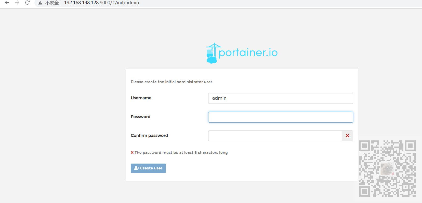The width and height of the screenshot is (422, 203).
Task: Click the QR code image overlay
Action: pyautogui.click(x=387, y=169)
